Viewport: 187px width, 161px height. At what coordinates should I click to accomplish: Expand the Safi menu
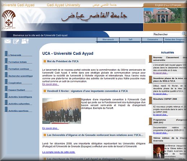click(131, 40)
